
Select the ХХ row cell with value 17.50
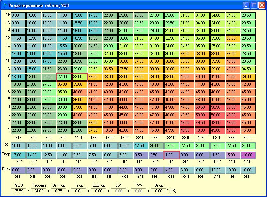(141, 146)
